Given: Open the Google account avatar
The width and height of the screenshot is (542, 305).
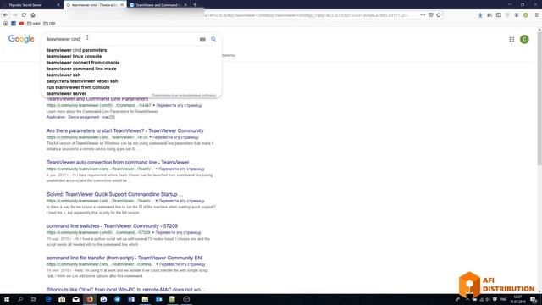Looking at the screenshot, I should [x=524, y=39].
